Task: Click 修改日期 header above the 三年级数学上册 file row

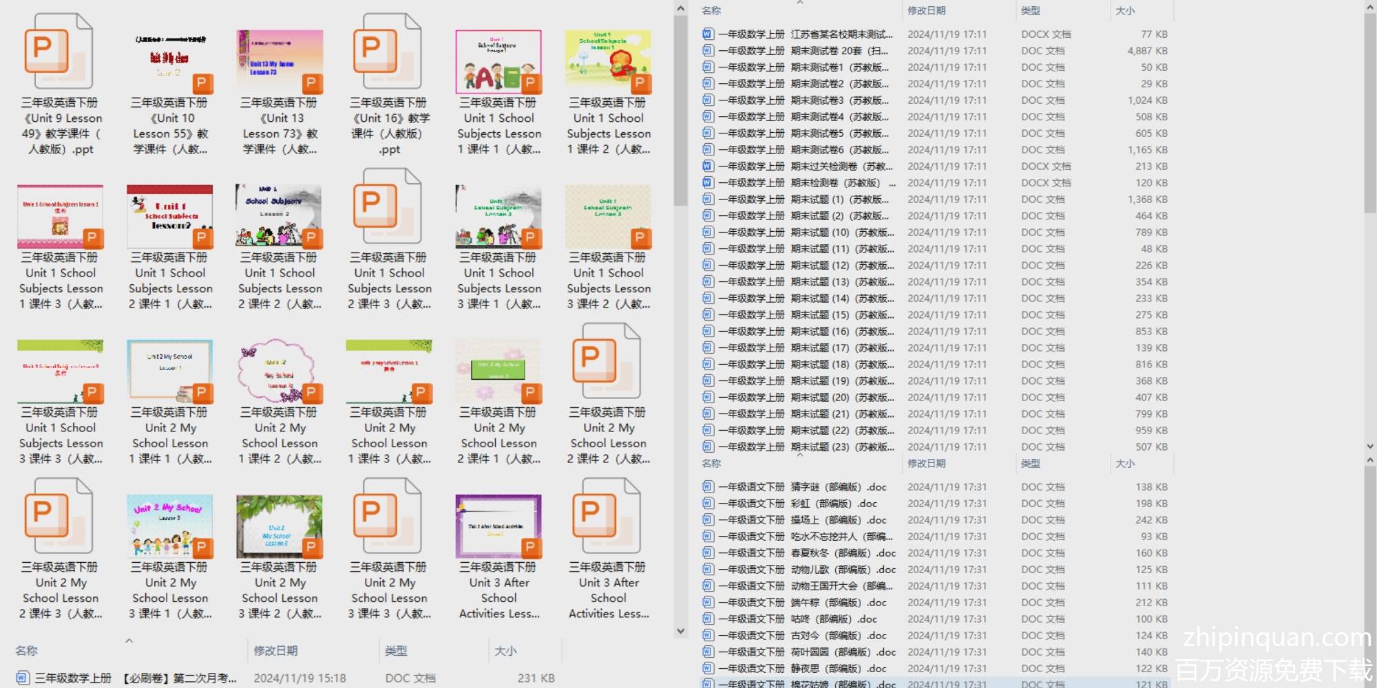Action: [275, 651]
